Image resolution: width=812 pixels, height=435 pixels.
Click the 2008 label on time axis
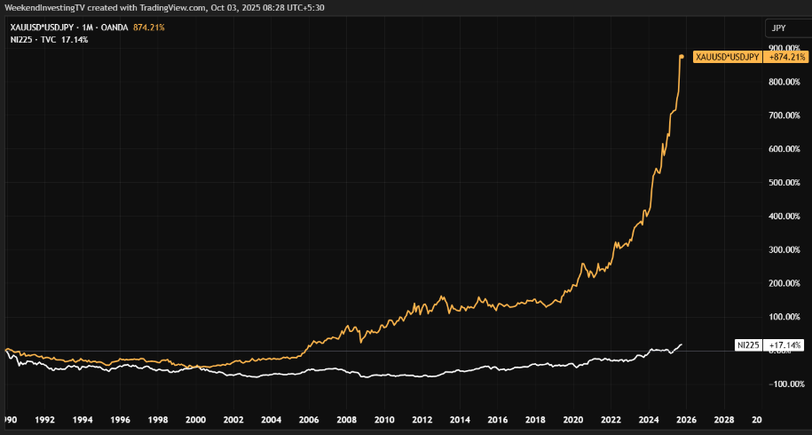click(346, 419)
